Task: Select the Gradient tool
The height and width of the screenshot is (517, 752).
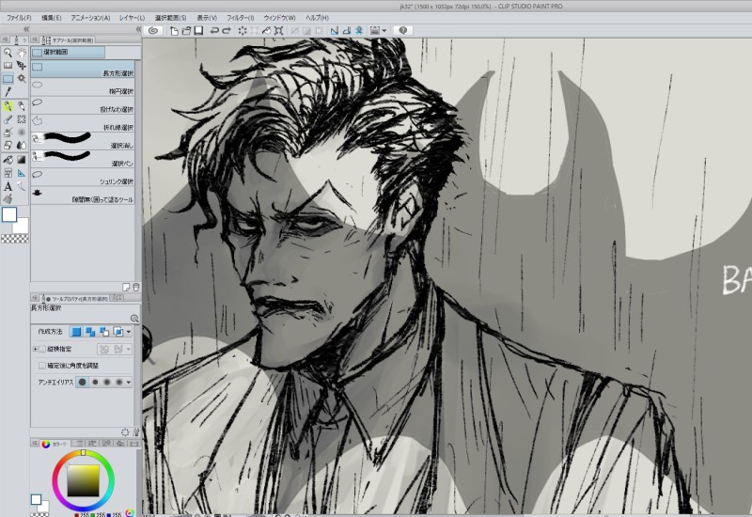Action: [x=22, y=160]
